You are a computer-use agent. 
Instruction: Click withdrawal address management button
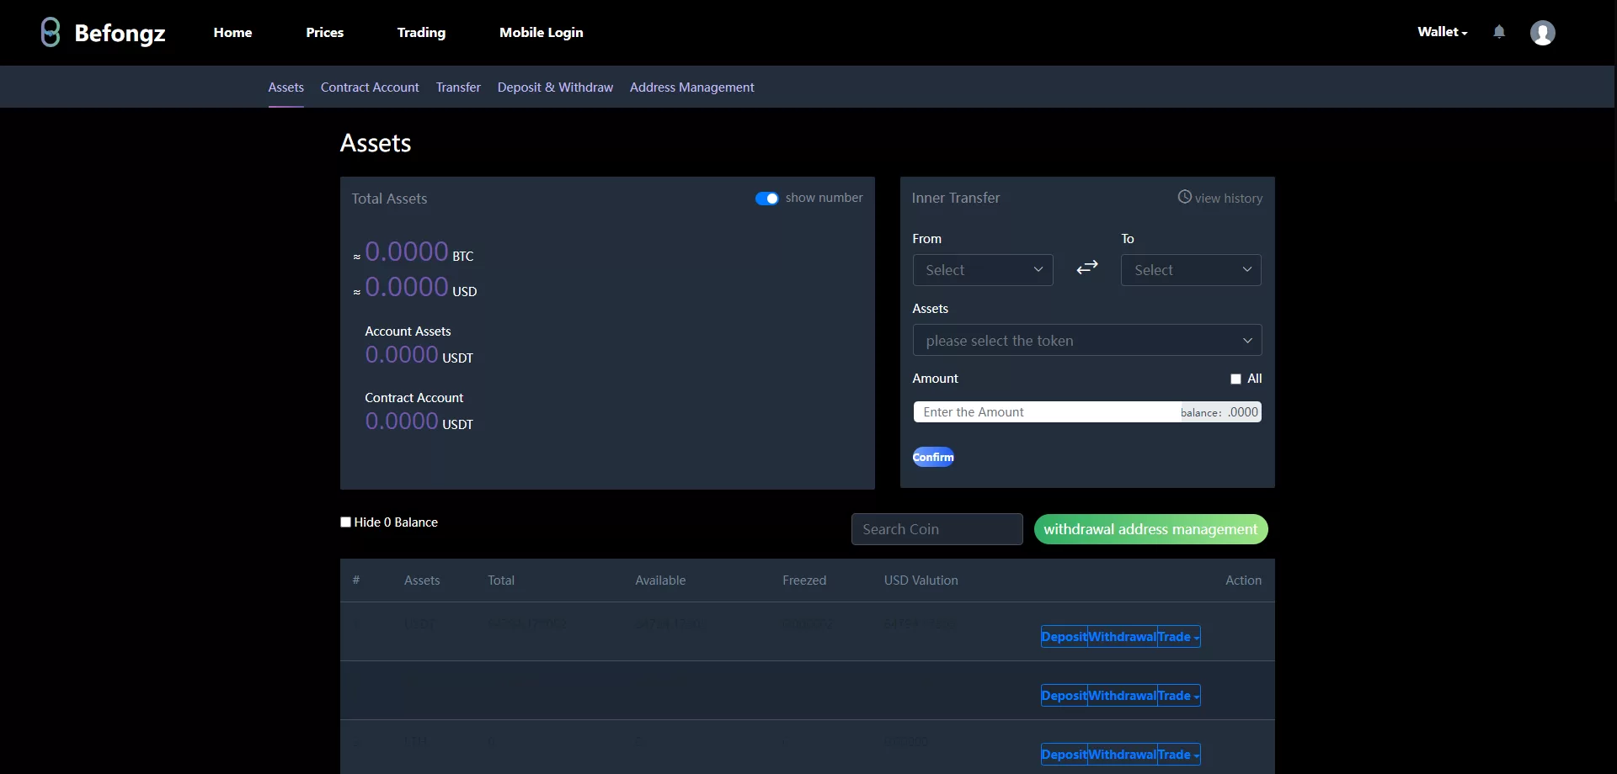click(x=1150, y=529)
